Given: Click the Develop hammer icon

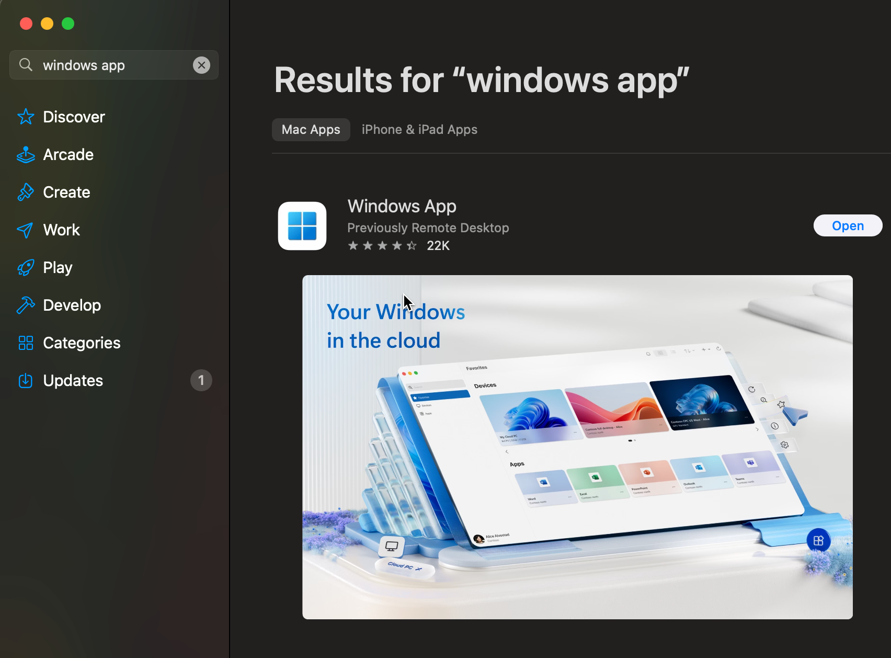Looking at the screenshot, I should pyautogui.click(x=26, y=305).
